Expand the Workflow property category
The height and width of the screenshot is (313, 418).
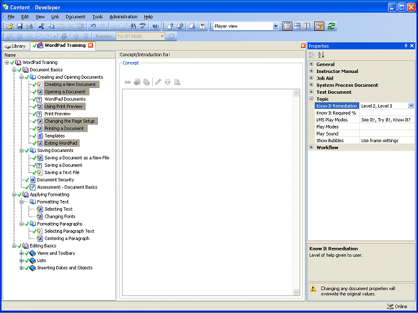[311, 147]
